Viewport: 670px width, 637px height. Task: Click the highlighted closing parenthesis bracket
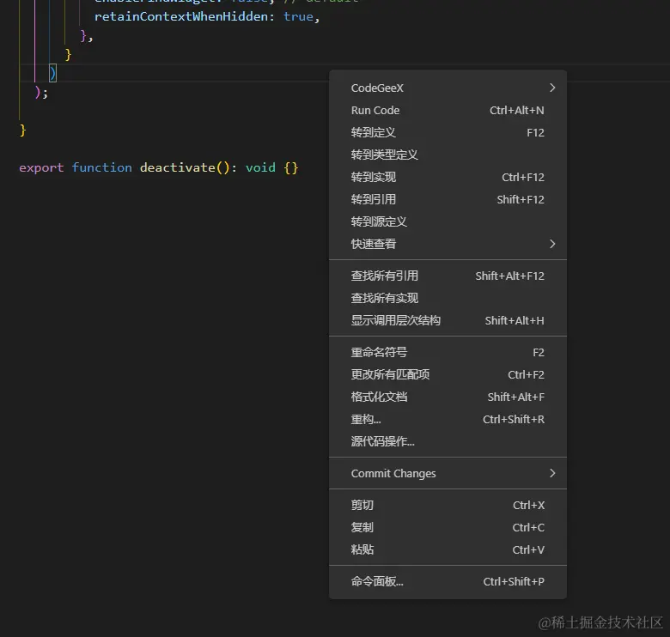click(52, 73)
